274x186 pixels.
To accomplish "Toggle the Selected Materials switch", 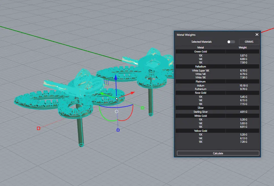I will 231,42.
